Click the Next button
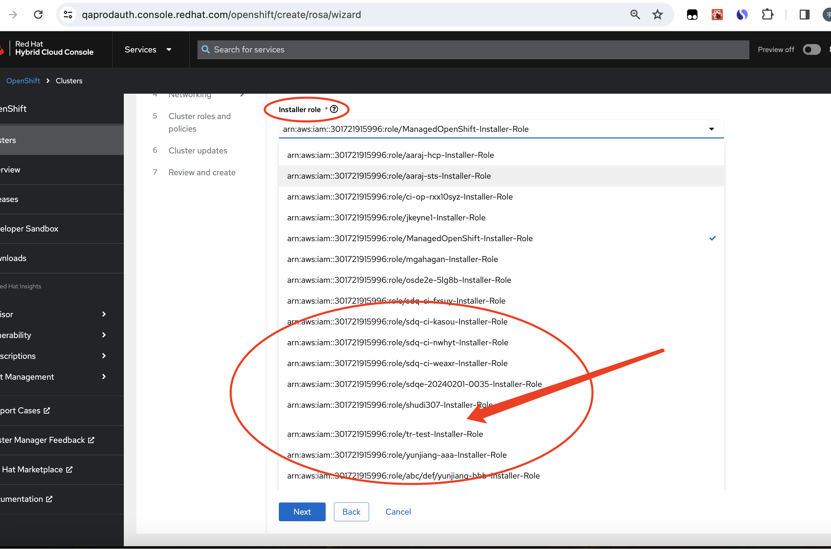Image resolution: width=831 pixels, height=549 pixels. pos(302,512)
